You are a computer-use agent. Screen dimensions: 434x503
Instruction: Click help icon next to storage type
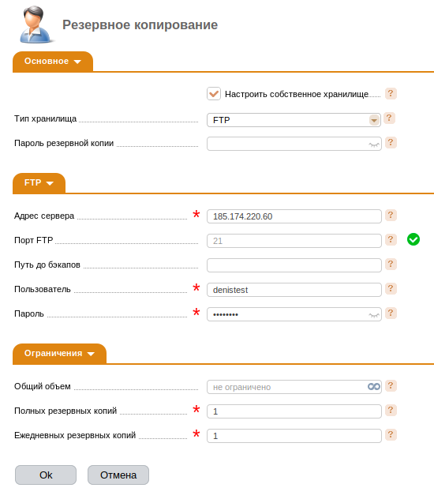[389, 118]
